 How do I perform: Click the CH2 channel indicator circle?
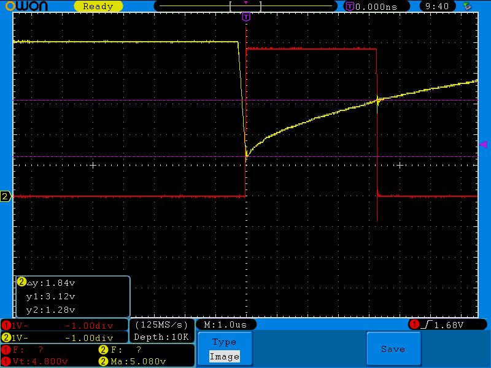coord(5,337)
